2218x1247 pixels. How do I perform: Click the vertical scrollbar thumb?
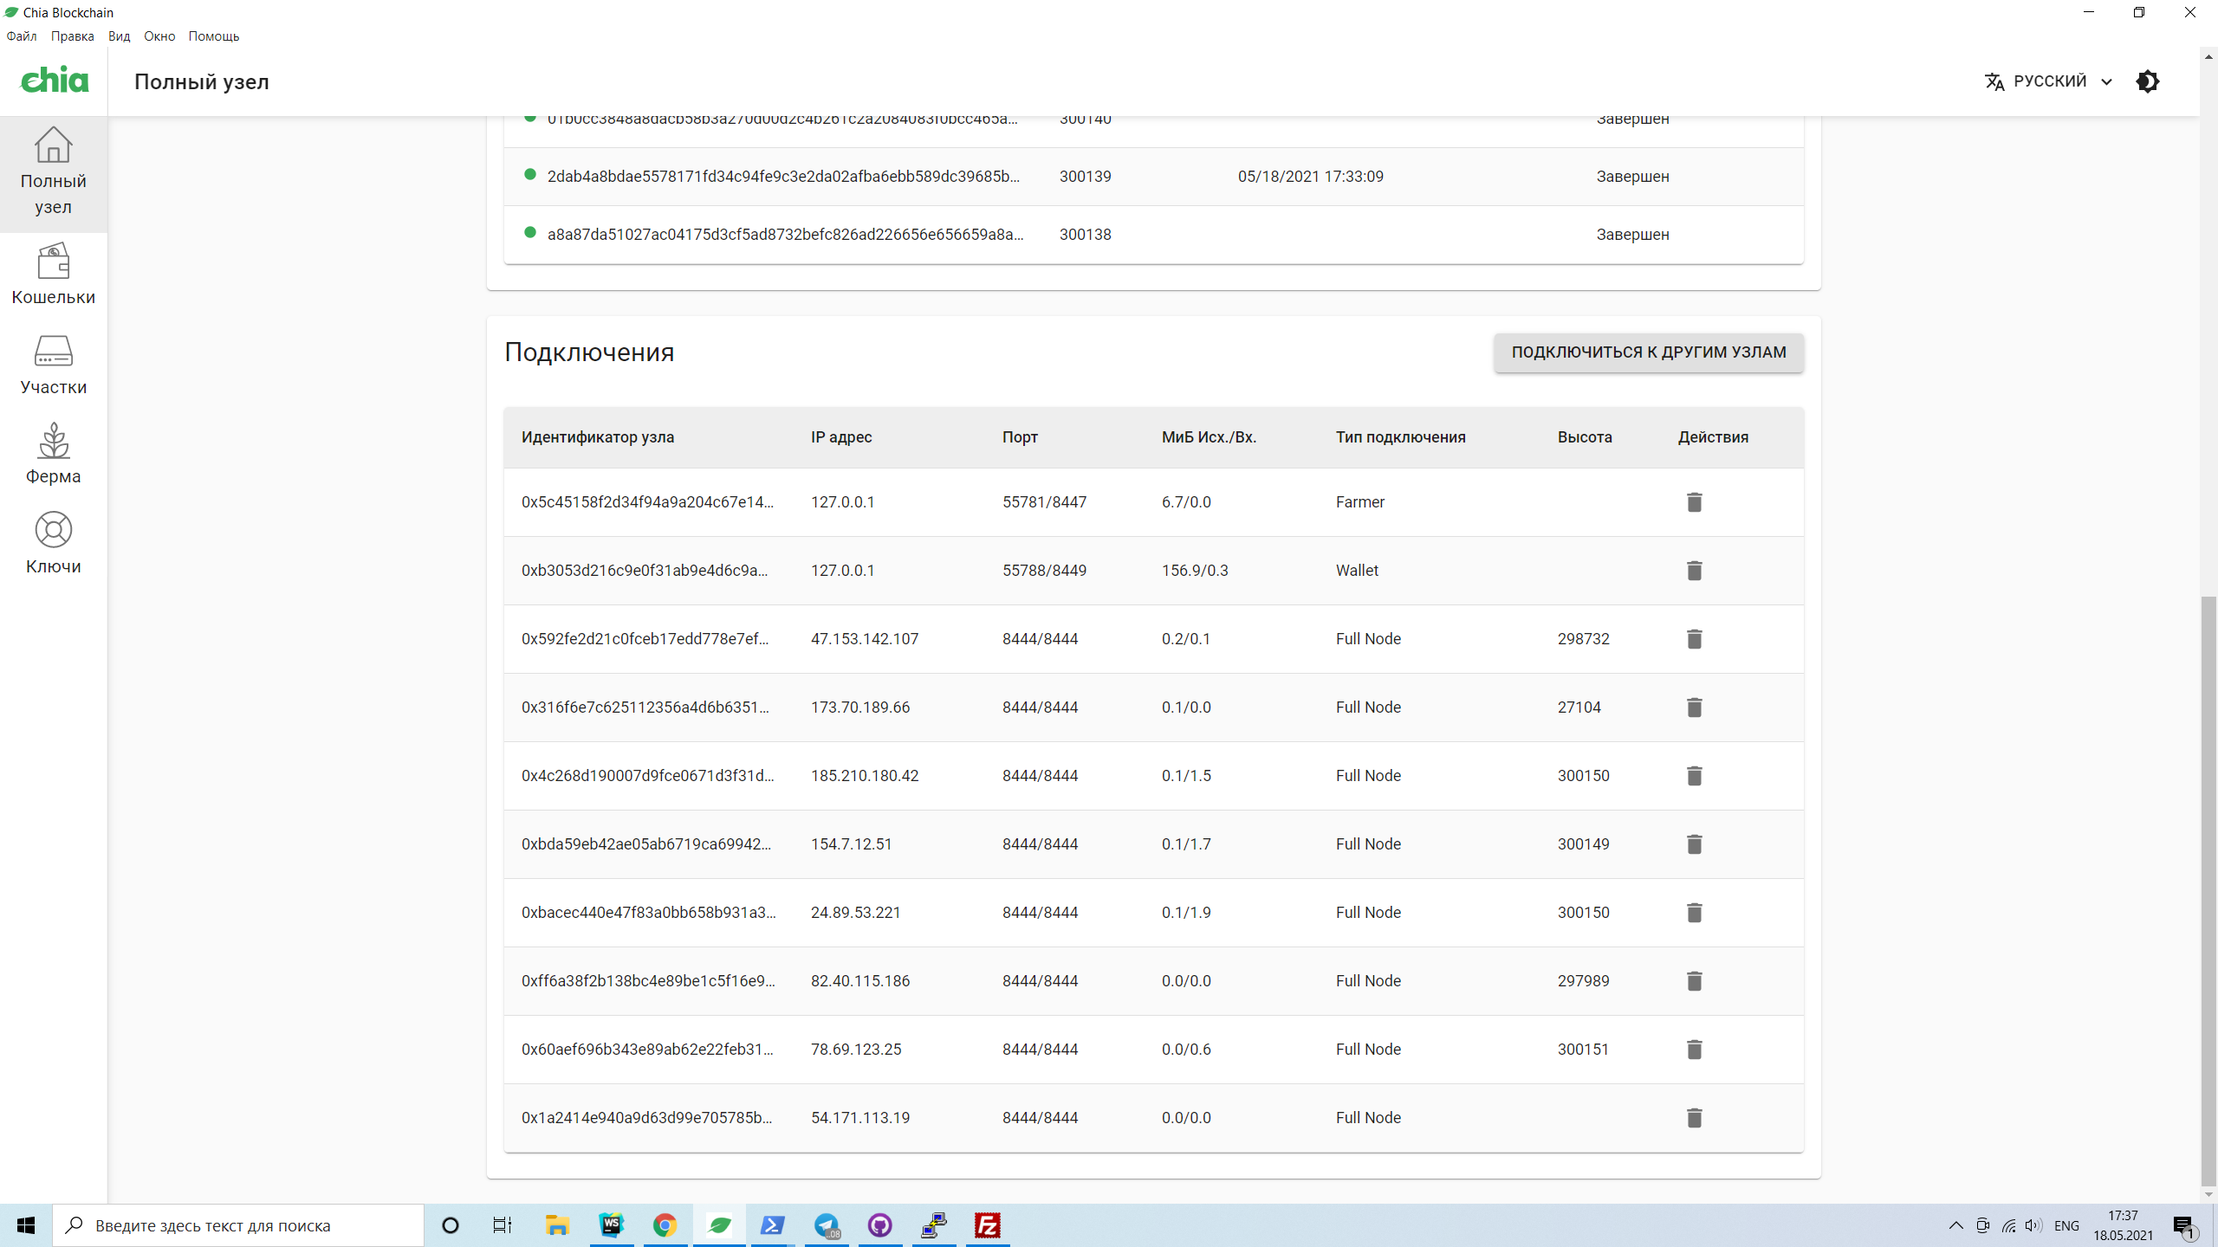2208,890
